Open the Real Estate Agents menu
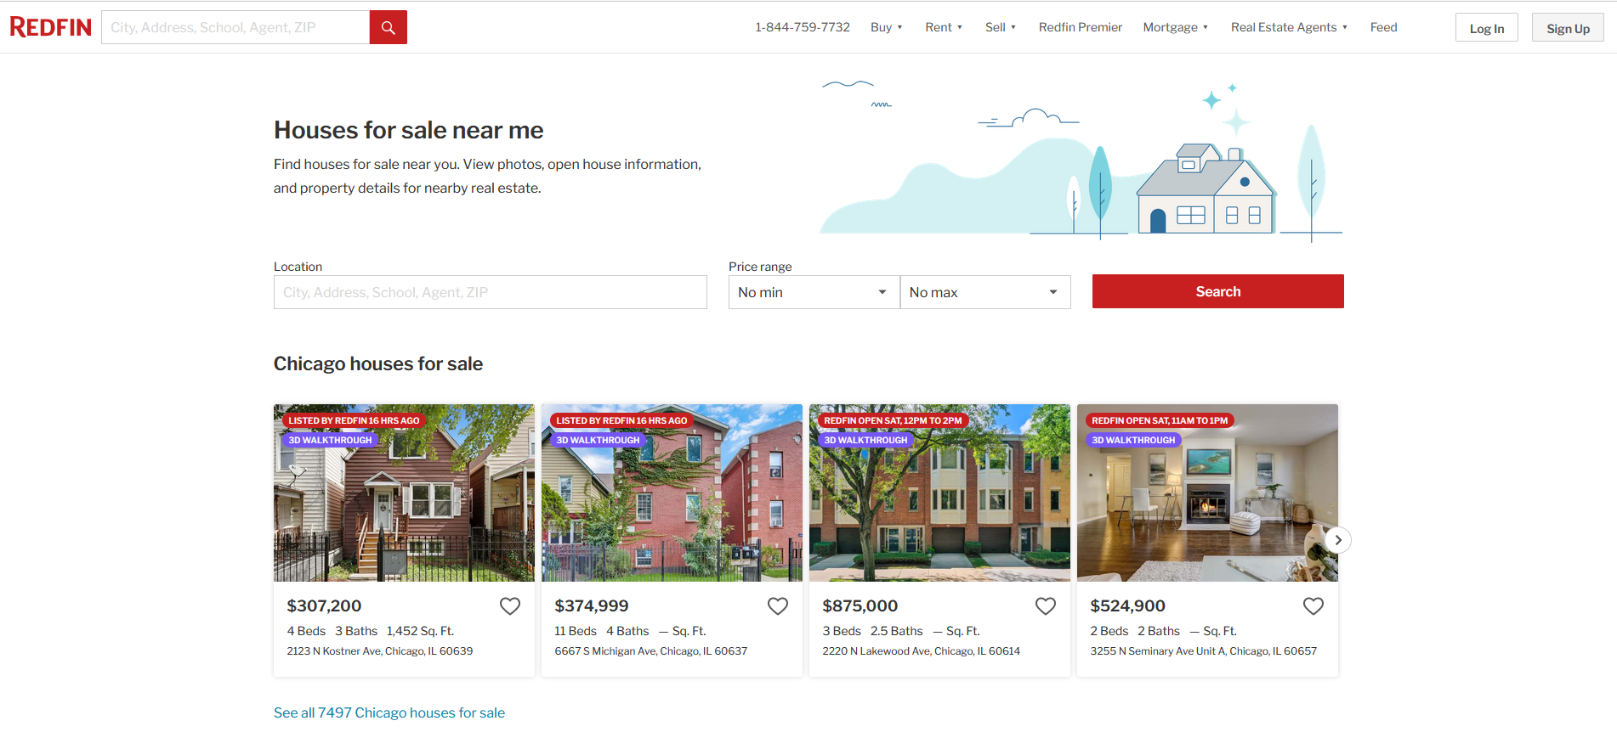Image resolution: width=1617 pixels, height=732 pixels. [x=1289, y=27]
